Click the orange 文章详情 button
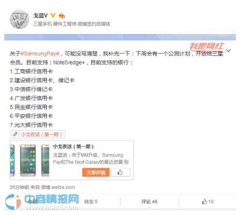This screenshot has height=215, width=243. 96,173
